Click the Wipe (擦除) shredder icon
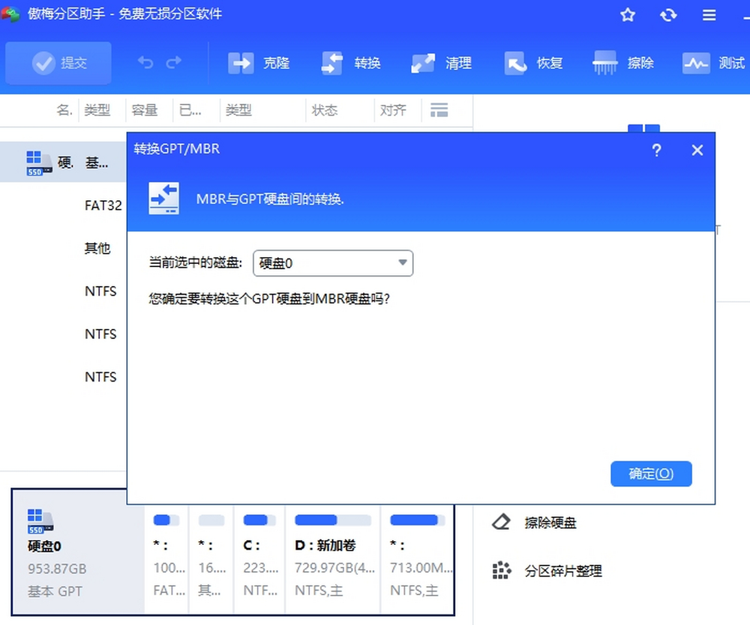 pyautogui.click(x=605, y=63)
